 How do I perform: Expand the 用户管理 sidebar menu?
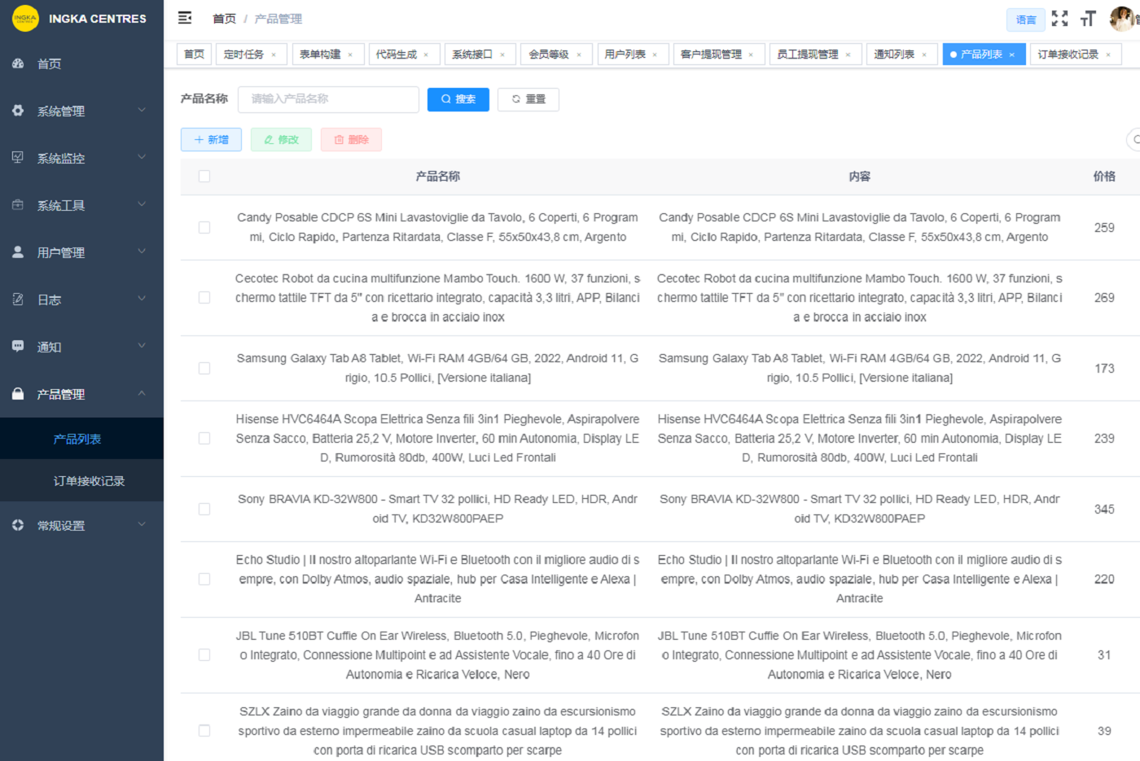tap(81, 252)
